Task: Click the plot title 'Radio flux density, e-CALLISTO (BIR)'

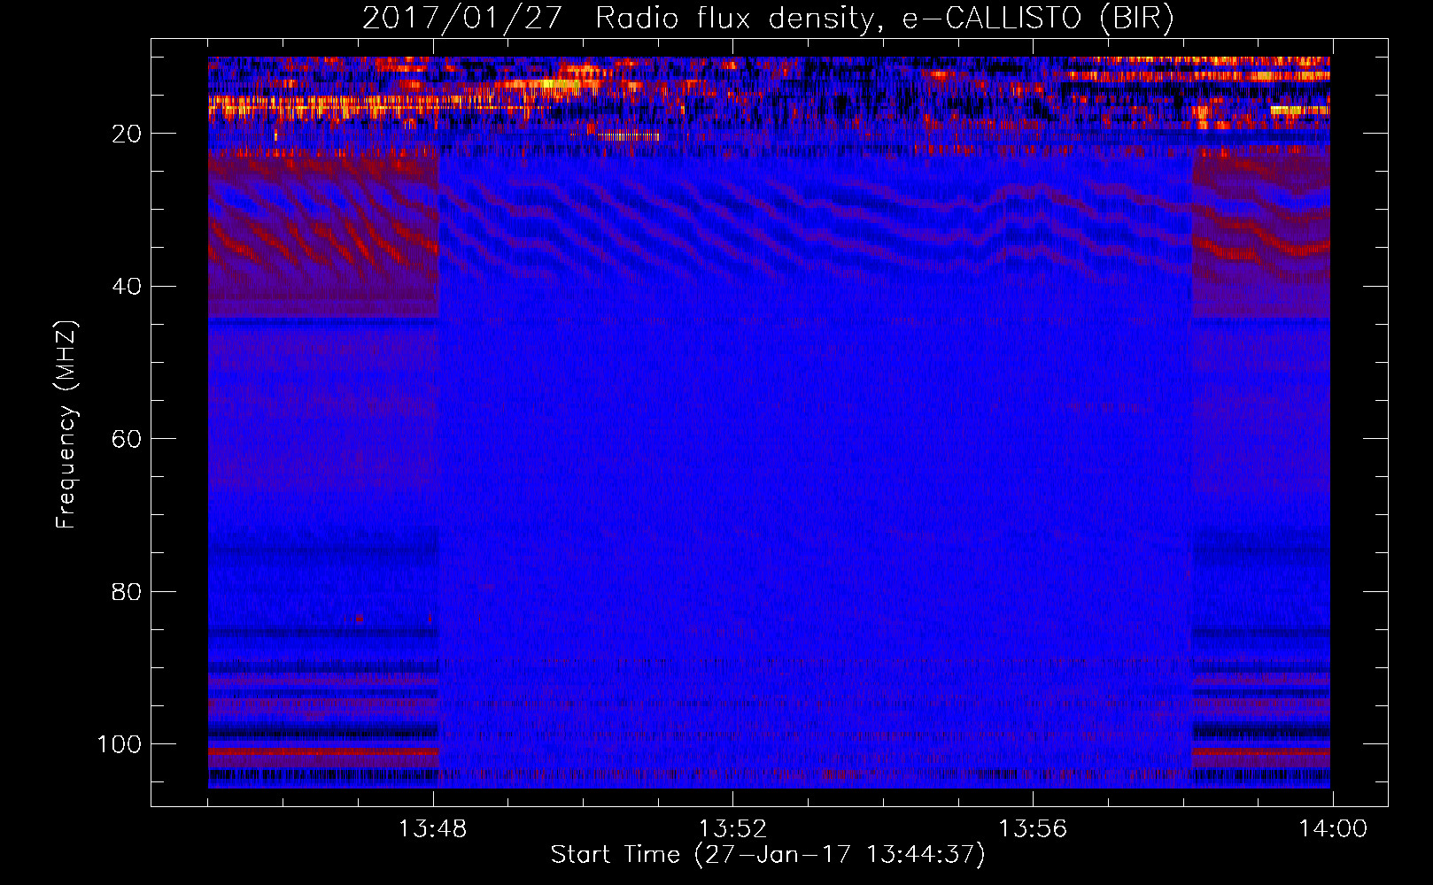Action: (x=884, y=19)
